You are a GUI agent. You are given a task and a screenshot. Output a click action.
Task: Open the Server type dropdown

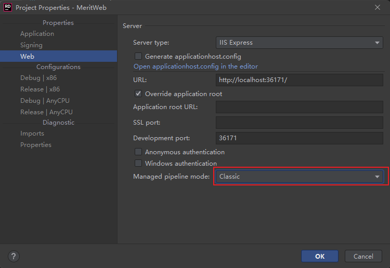(x=299, y=43)
